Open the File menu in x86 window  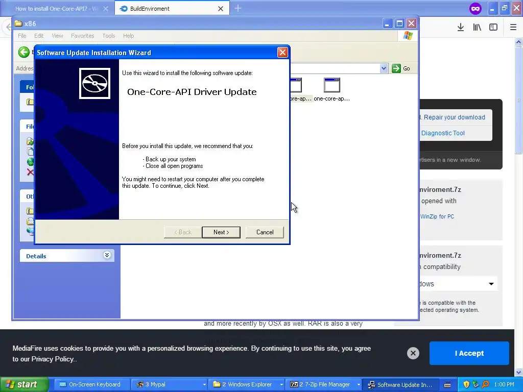[x=22, y=36]
